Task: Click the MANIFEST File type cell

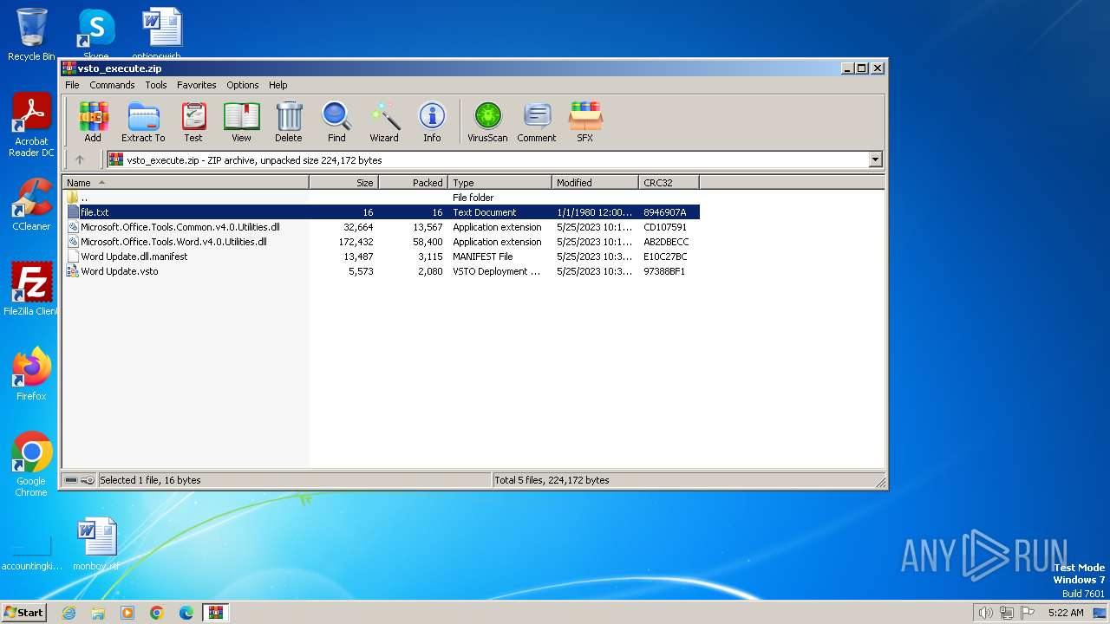Action: click(482, 257)
